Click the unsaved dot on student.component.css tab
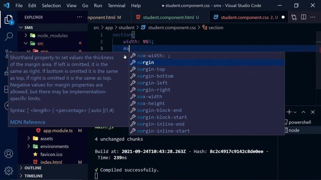Image resolution: width=321 pixels, height=180 pixels. (283, 17)
